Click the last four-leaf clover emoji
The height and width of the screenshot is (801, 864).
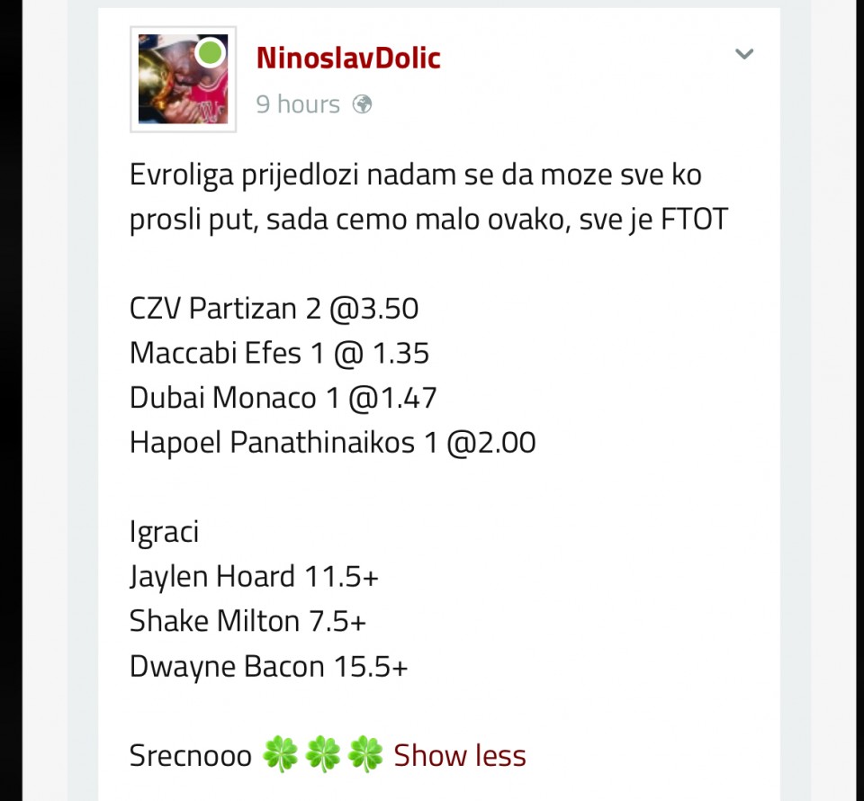pyautogui.click(x=364, y=755)
